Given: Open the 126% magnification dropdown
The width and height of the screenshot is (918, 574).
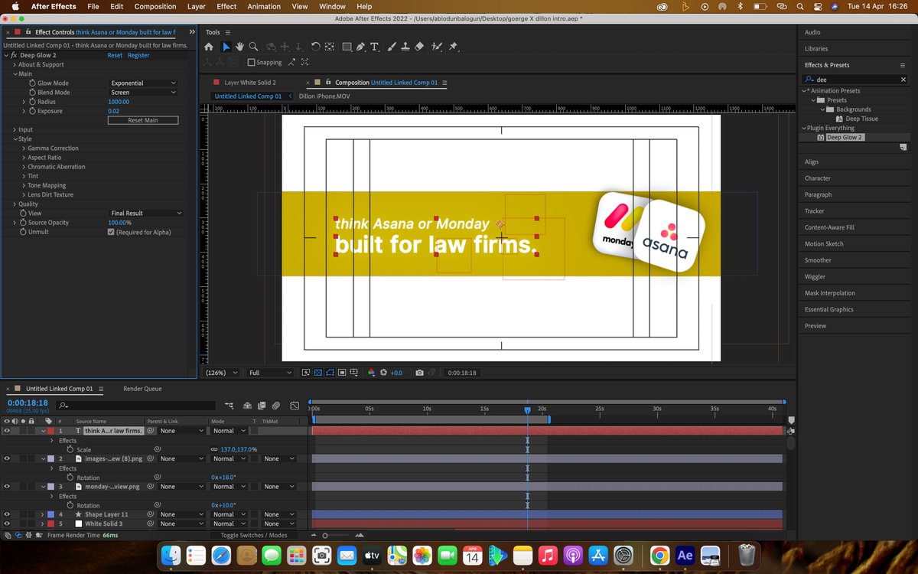Looking at the screenshot, I should [220, 373].
